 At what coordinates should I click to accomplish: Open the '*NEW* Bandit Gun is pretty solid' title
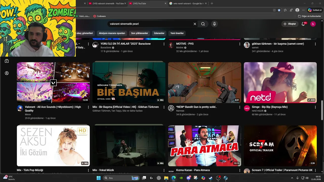[x=196, y=107]
